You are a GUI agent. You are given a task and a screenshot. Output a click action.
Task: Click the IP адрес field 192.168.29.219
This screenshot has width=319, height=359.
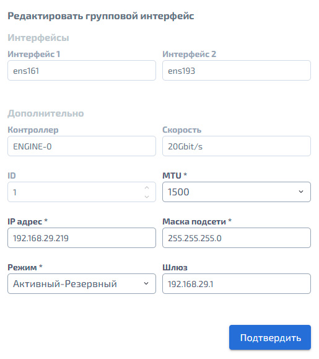coord(82,238)
